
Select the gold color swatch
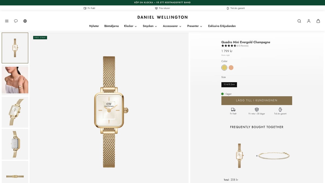click(x=224, y=68)
